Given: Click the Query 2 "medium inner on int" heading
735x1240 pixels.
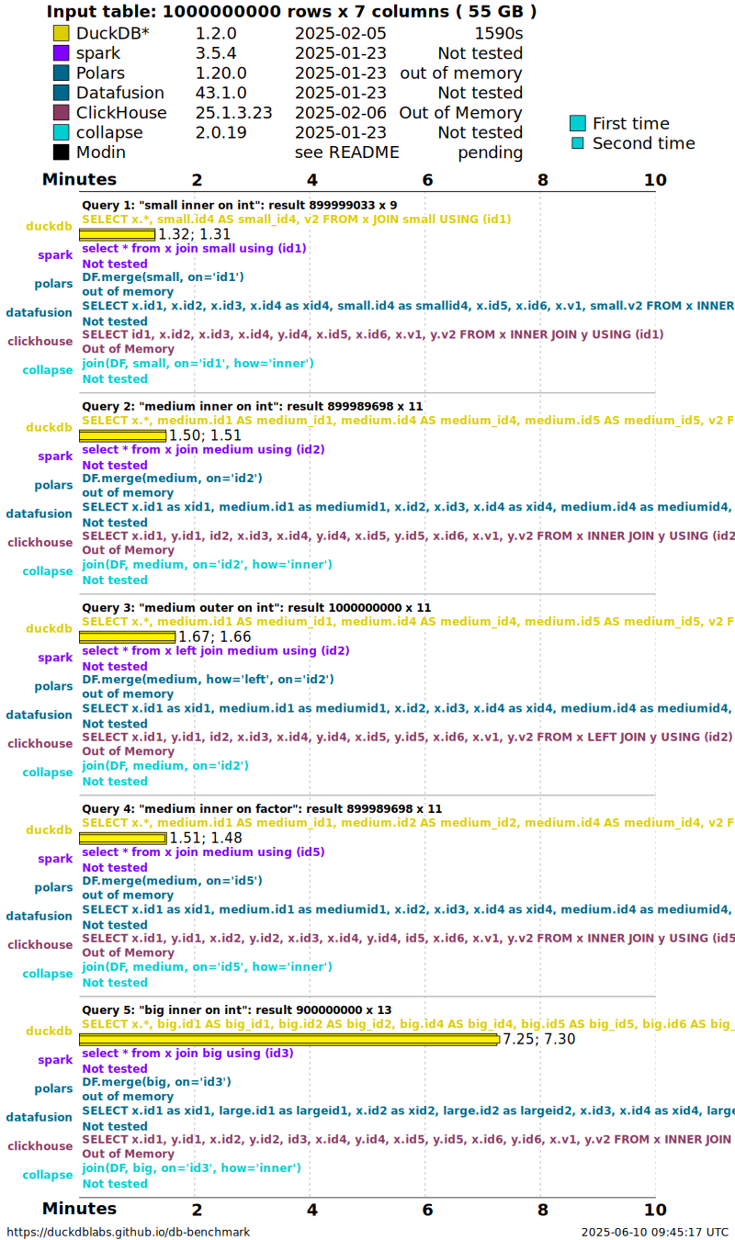Looking at the screenshot, I should (253, 406).
